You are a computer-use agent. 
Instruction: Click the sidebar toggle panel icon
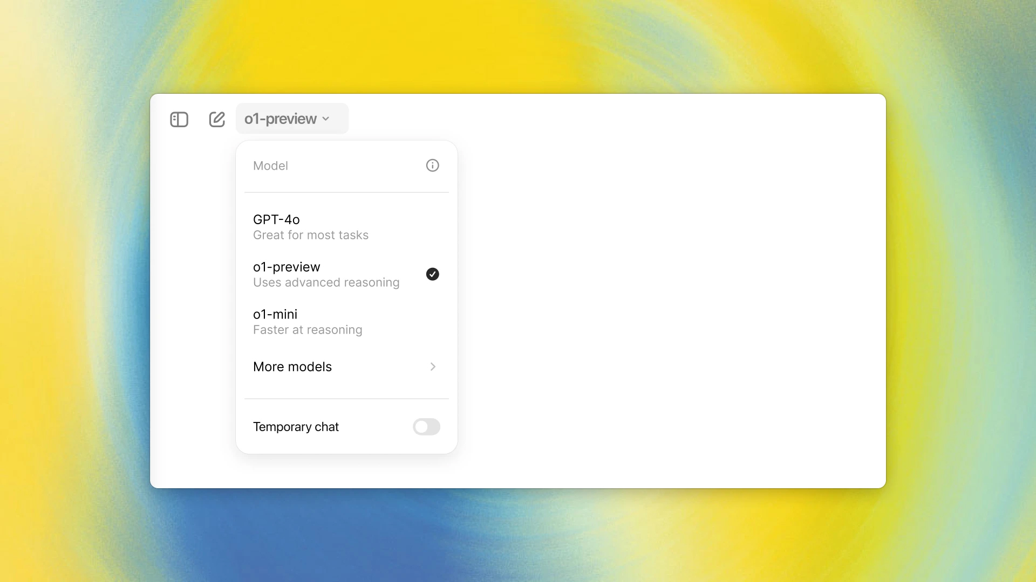click(x=179, y=119)
